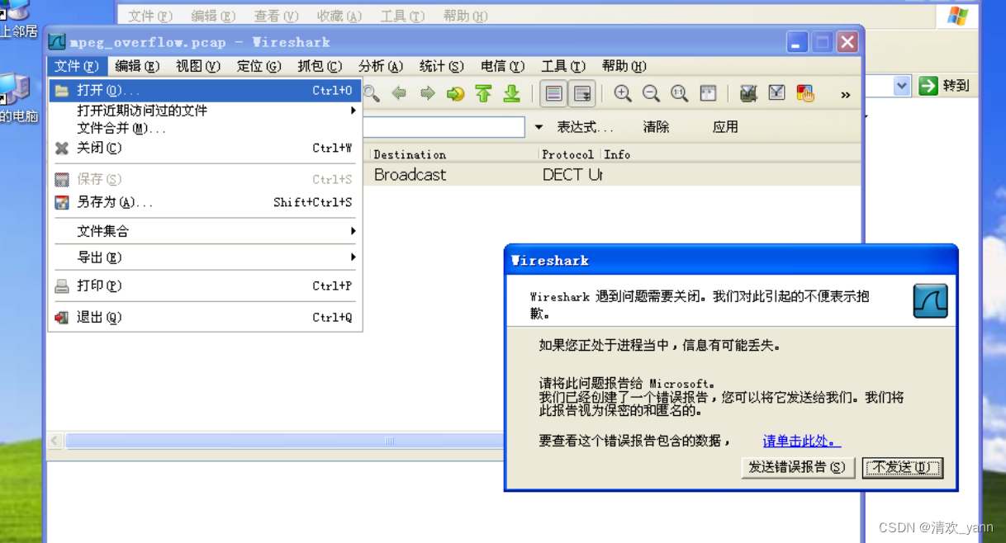This screenshot has height=543, width=1006.
Task: Select the Zoom Out magnifier icon
Action: pyautogui.click(x=651, y=93)
